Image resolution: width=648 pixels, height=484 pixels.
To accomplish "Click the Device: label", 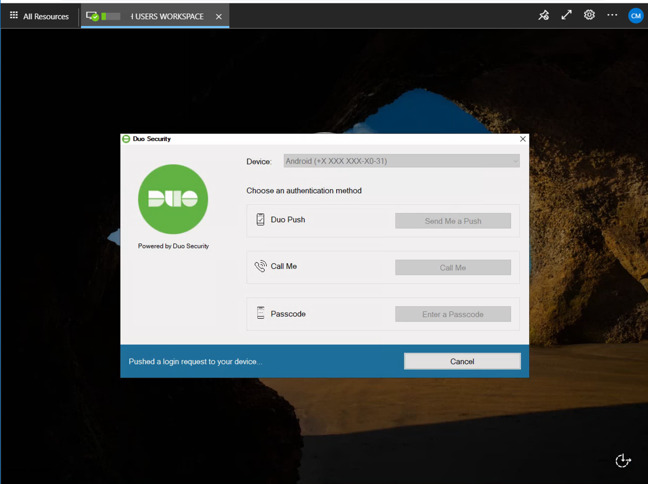I will click(259, 162).
